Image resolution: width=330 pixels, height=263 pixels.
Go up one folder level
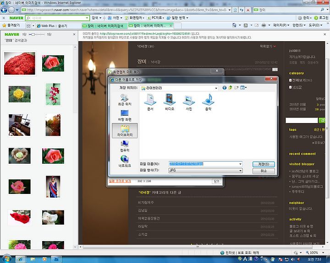pyautogui.click(x=230, y=88)
